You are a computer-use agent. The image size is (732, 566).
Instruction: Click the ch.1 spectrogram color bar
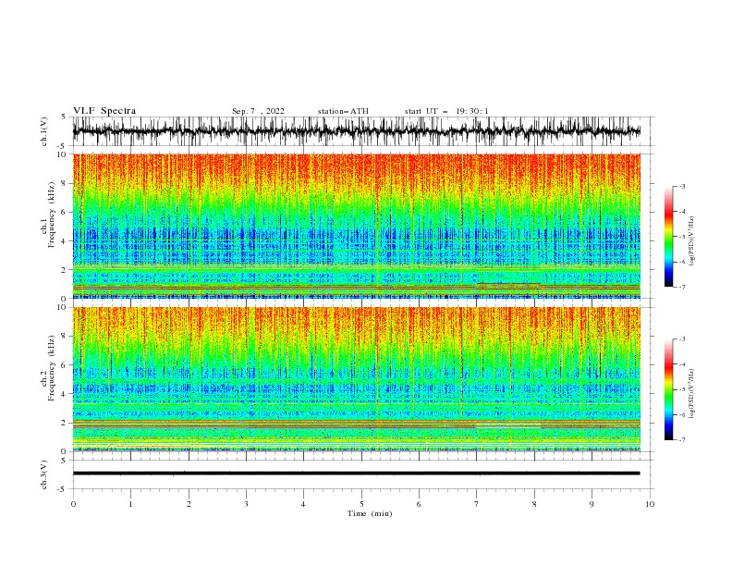[668, 237]
